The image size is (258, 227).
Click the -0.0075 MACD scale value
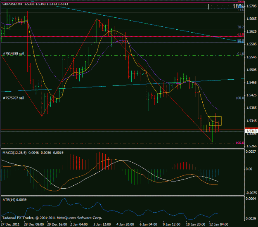[x=251, y=193]
